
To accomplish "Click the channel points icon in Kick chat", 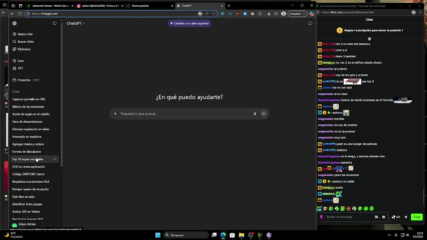I will click(x=396, y=217).
